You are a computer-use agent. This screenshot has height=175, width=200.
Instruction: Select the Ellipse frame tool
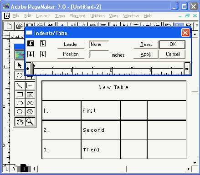point(30,103)
